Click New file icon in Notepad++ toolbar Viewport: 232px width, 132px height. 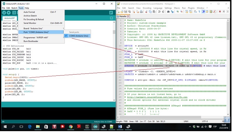[x=118, y=12]
